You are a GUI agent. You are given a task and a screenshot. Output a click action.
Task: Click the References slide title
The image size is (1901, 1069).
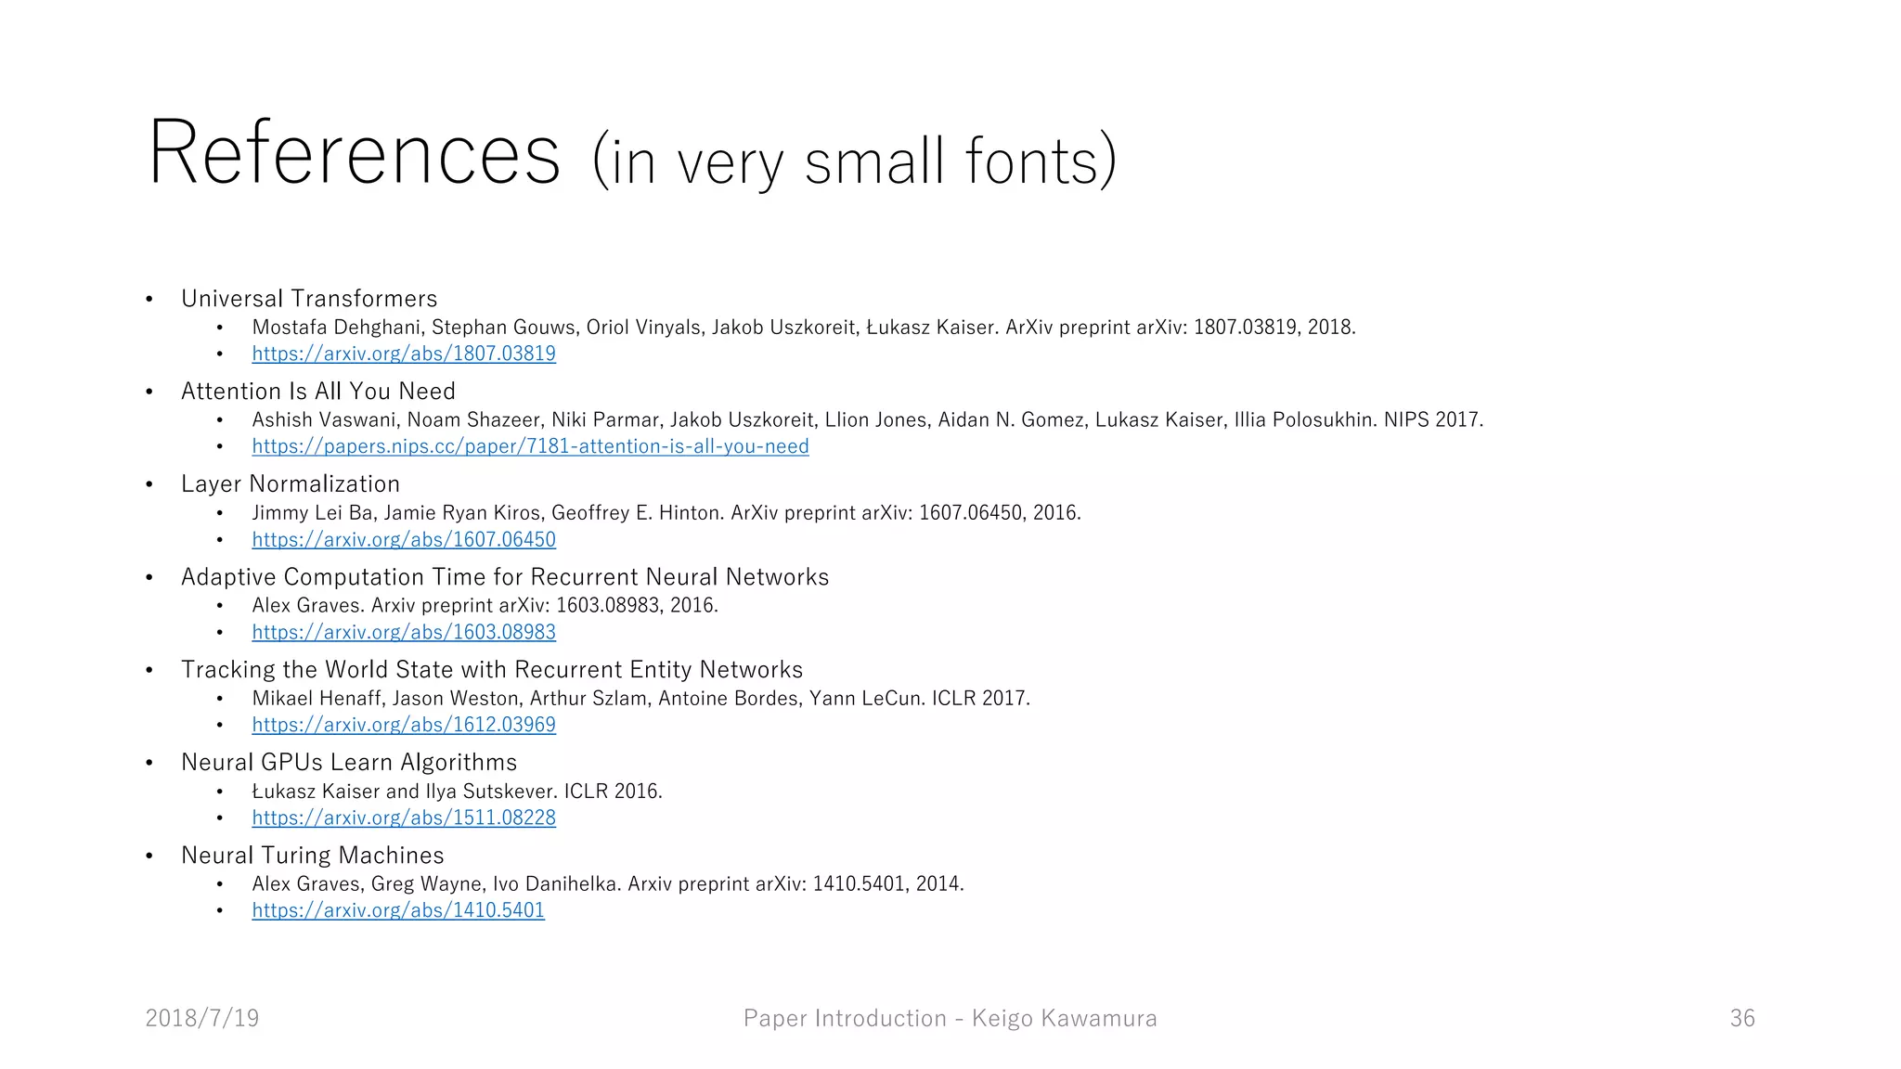point(631,154)
